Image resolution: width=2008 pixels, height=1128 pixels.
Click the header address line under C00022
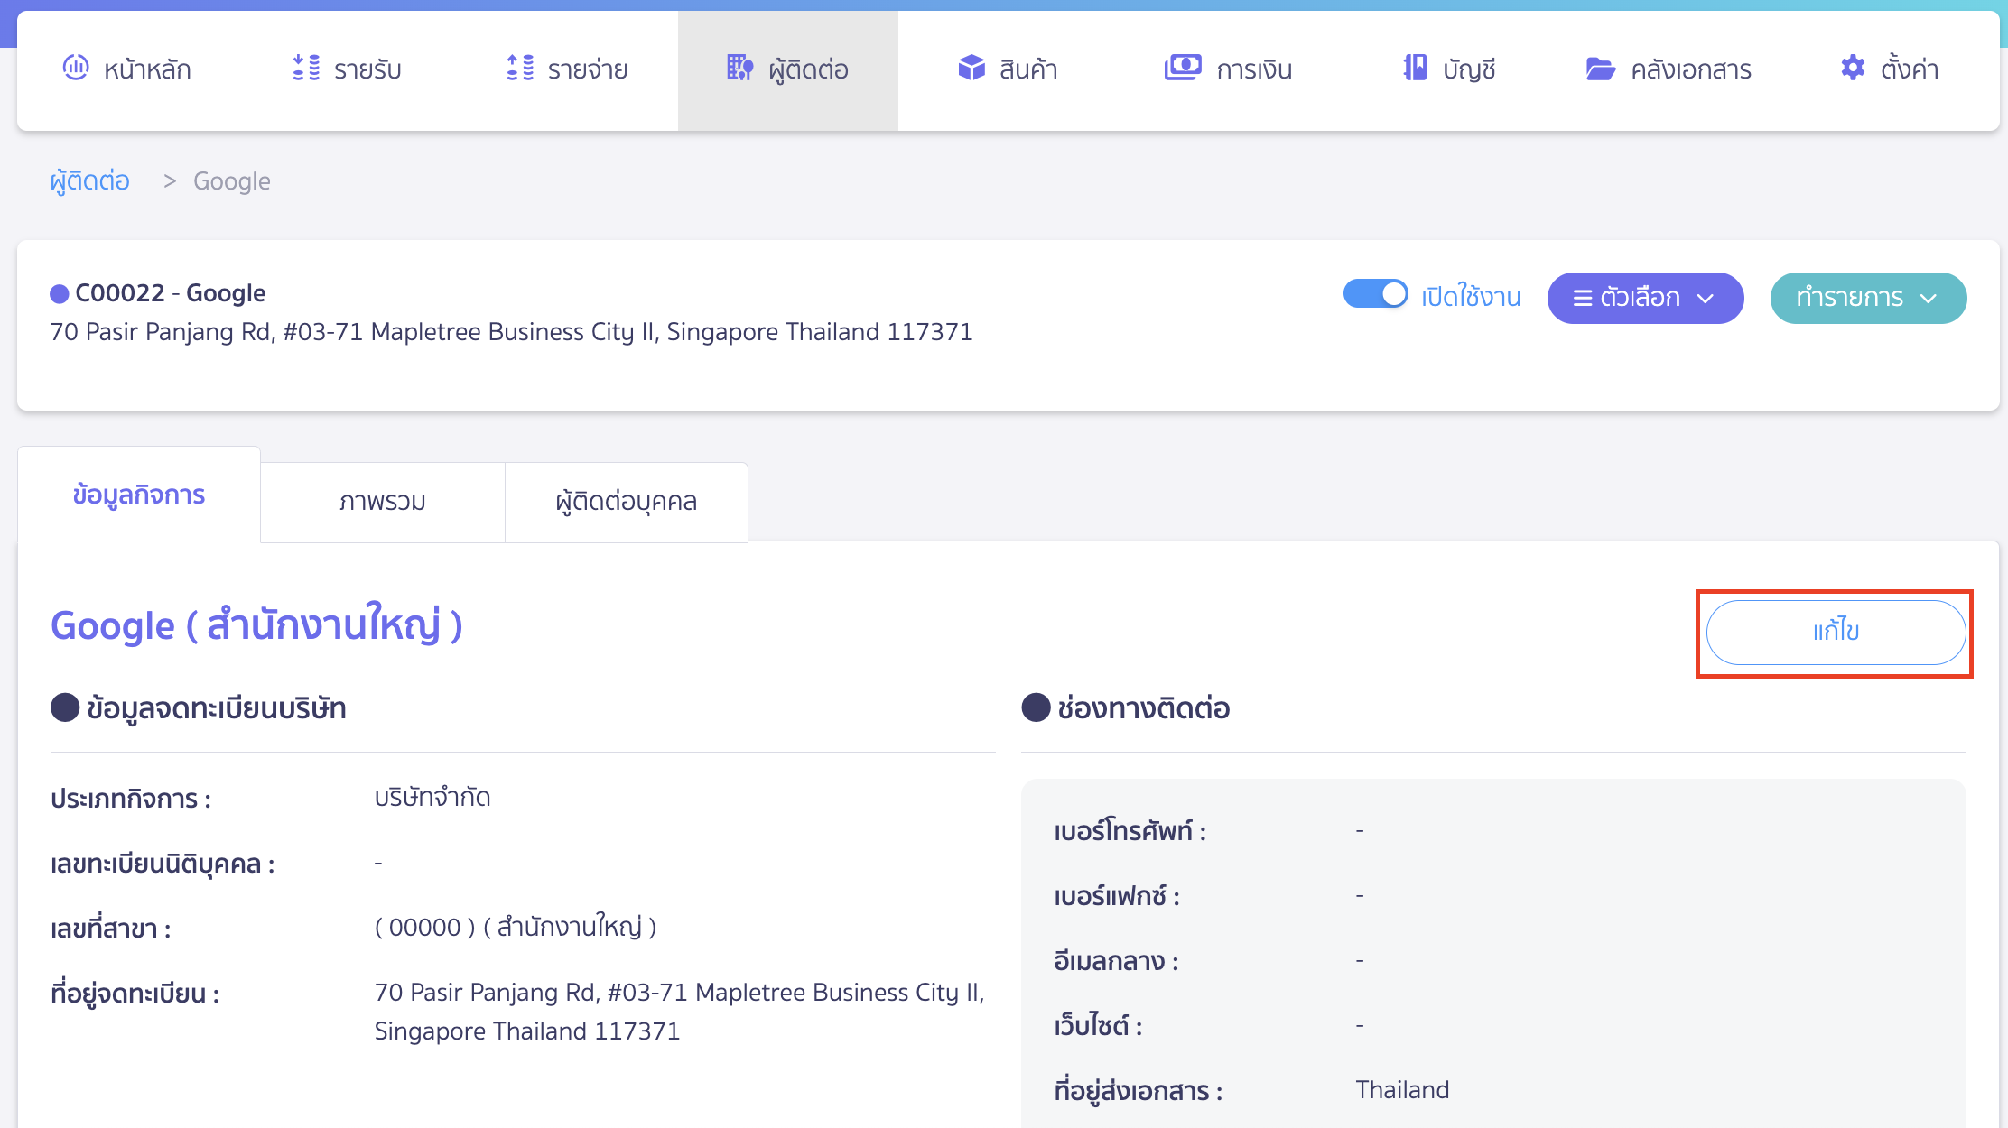point(511,332)
